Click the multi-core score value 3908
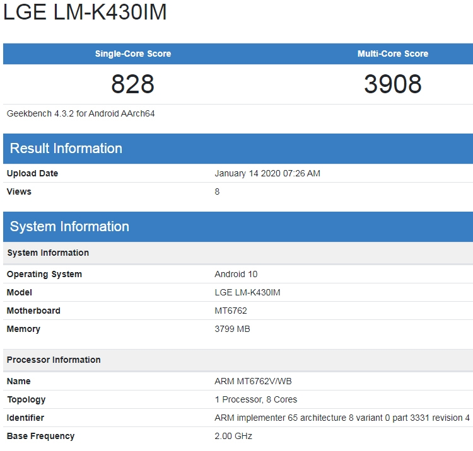The image size is (473, 451). tap(393, 84)
